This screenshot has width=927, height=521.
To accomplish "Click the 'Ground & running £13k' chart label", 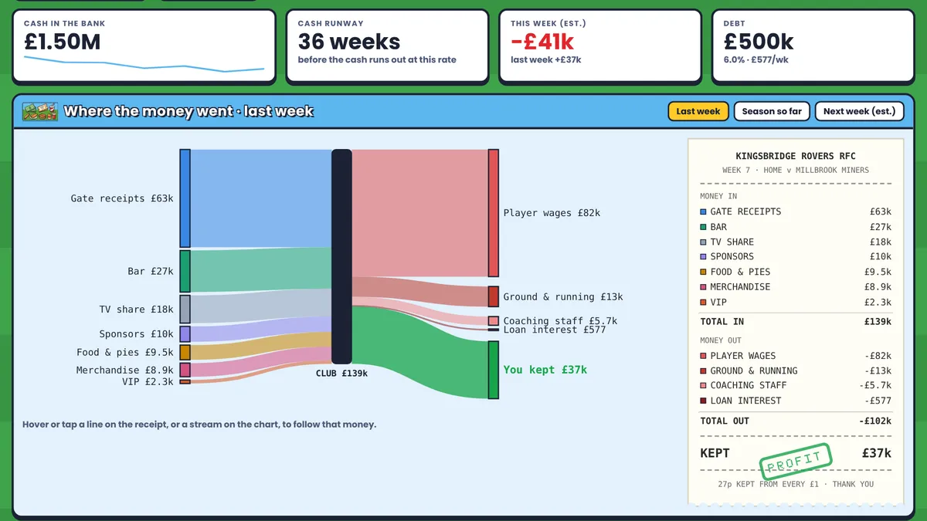I will [x=563, y=296].
